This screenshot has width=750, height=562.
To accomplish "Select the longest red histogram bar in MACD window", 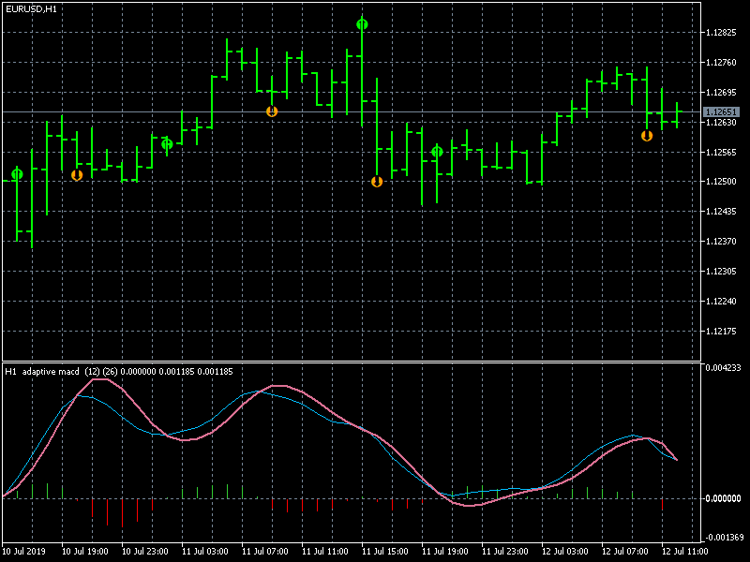I will [122, 512].
